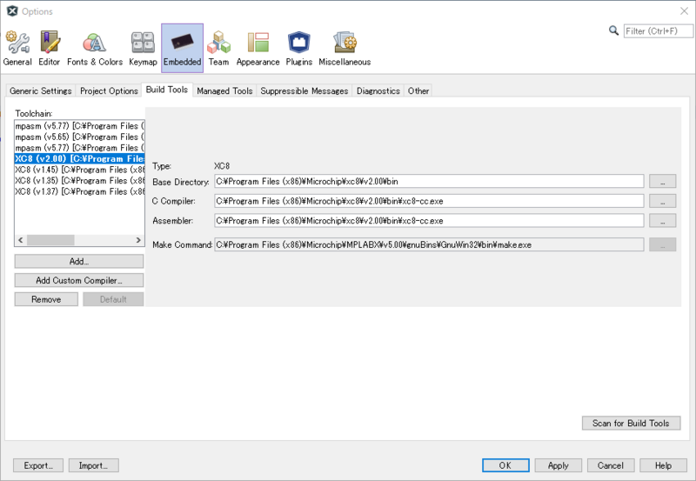Select the first mpasm (v5.77) toolchain
696x481 pixels.
79,126
